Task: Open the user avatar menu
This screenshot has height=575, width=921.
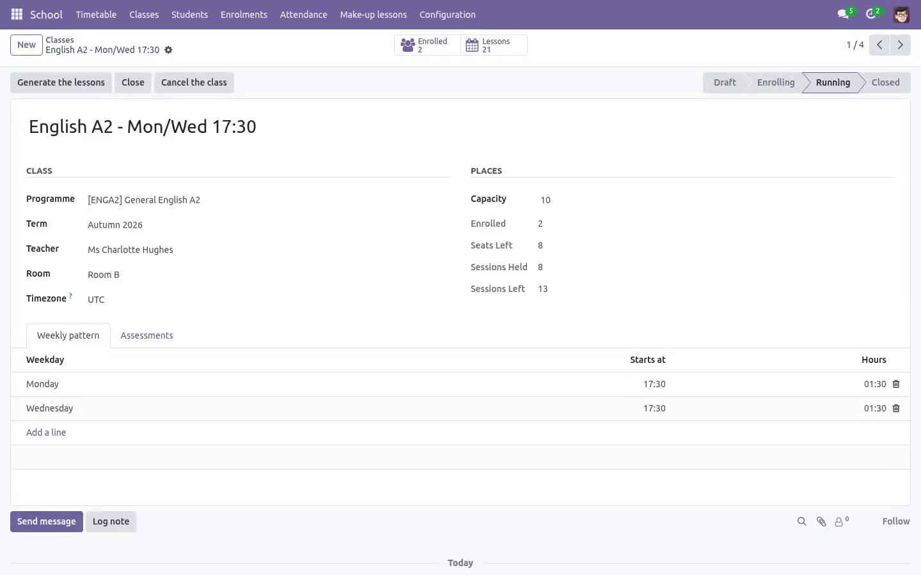Action: (x=901, y=14)
